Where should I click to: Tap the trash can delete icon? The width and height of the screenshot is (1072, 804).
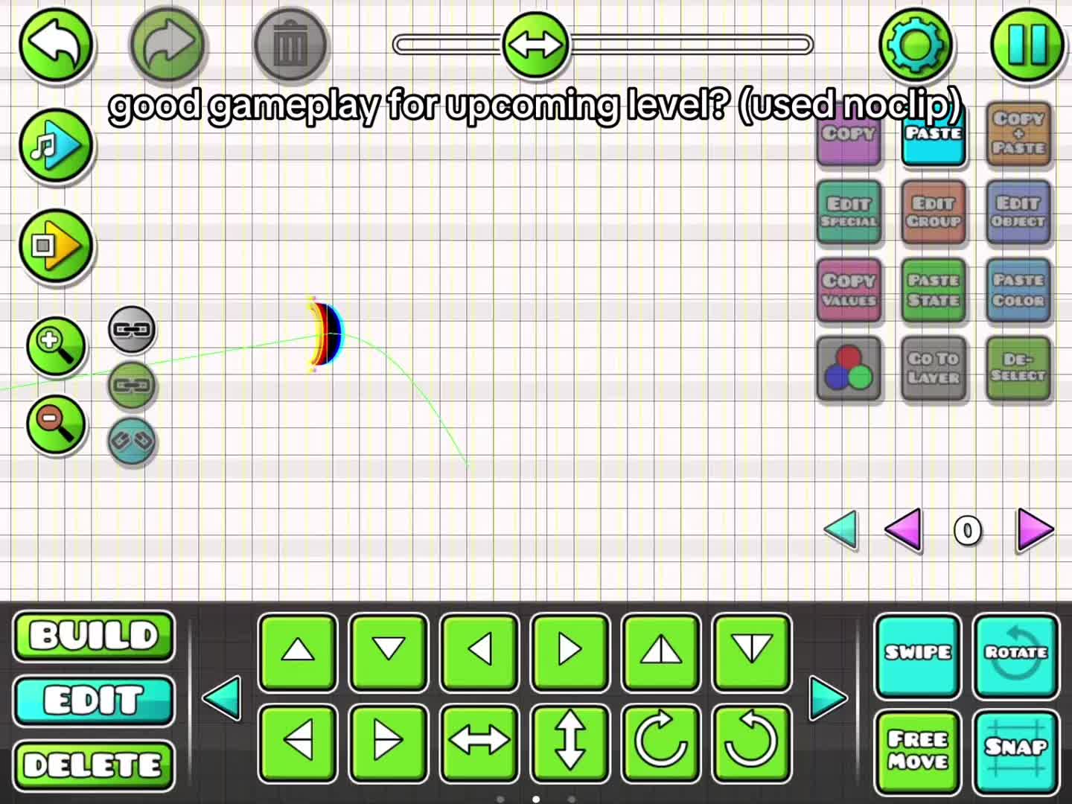coord(290,45)
